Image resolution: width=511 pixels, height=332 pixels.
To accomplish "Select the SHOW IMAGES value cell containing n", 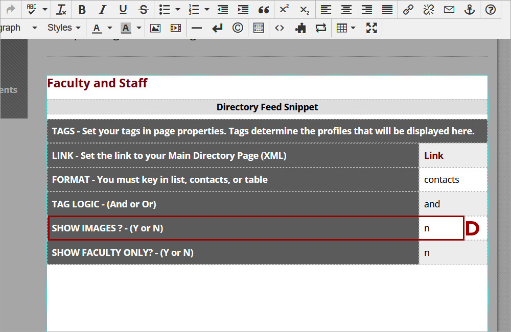I will coord(440,228).
